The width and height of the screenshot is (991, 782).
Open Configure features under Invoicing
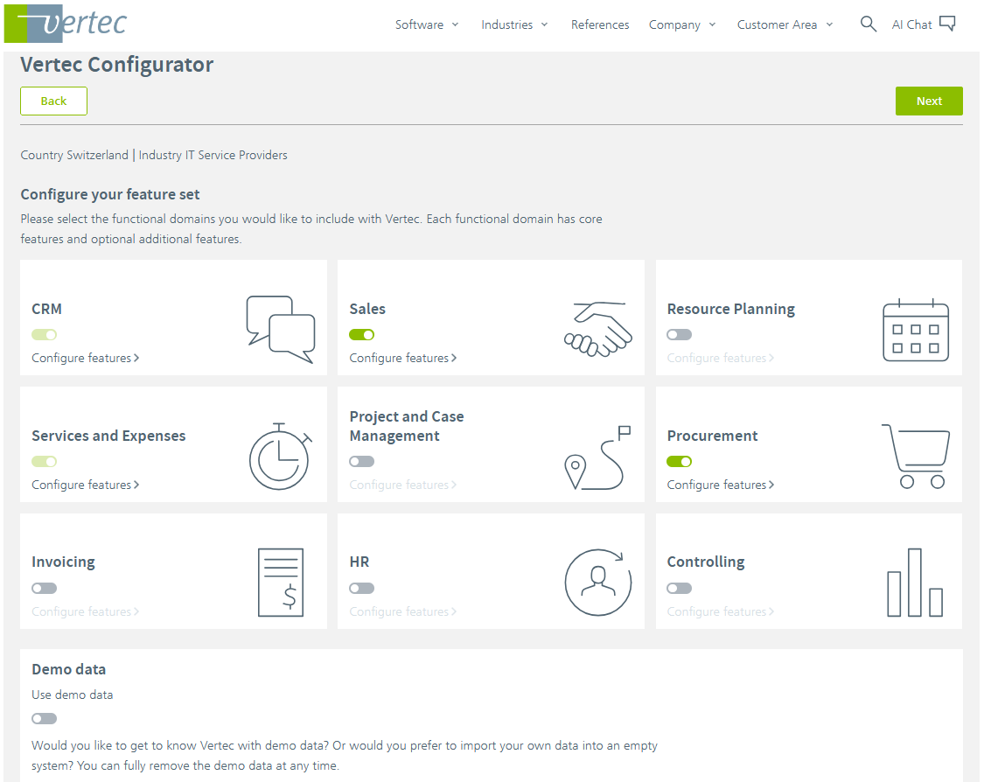pos(86,612)
